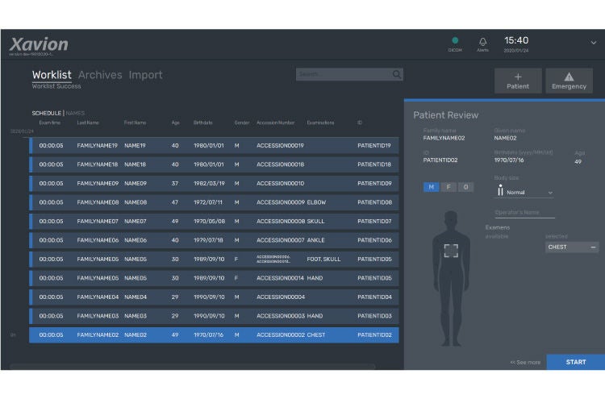Start an Emergency exam via warning icon
605x403 pixels.
point(570,81)
